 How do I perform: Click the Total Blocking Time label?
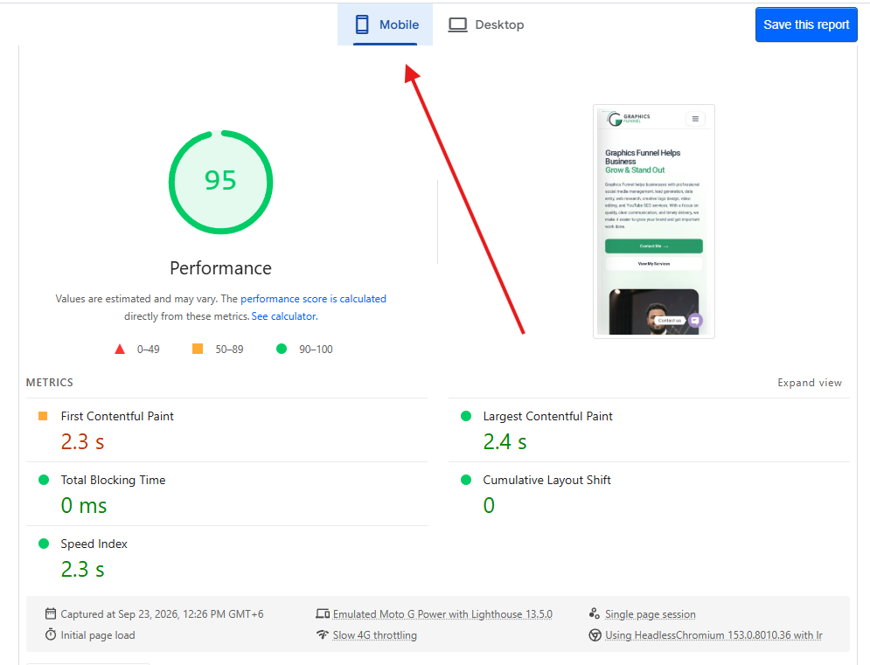[113, 480]
